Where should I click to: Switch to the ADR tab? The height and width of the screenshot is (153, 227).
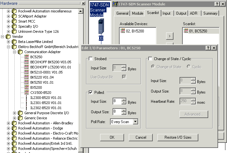pyautogui.click(x=194, y=13)
